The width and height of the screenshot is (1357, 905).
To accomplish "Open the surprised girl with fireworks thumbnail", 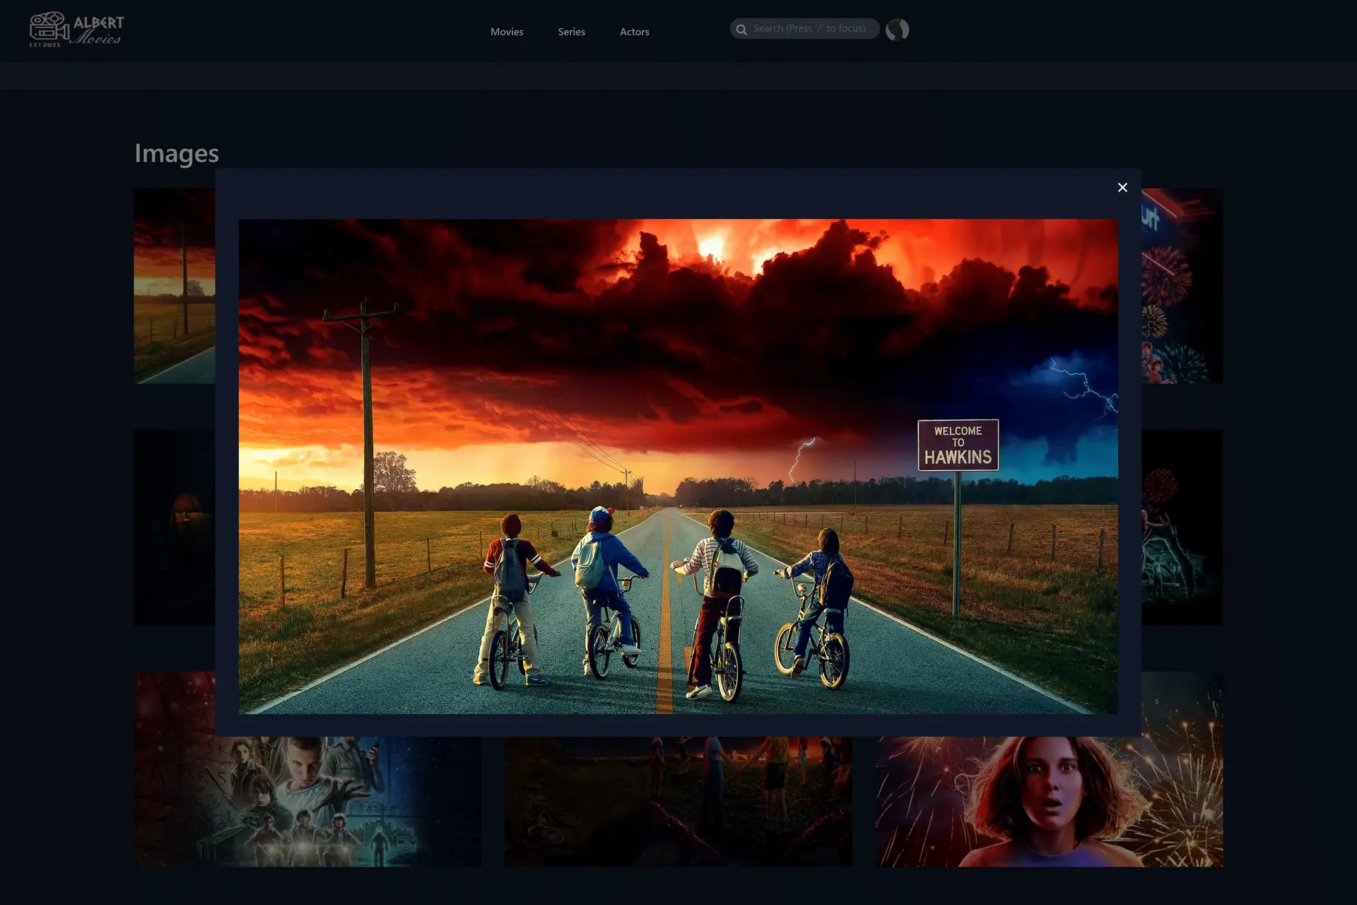I will [1049, 802].
